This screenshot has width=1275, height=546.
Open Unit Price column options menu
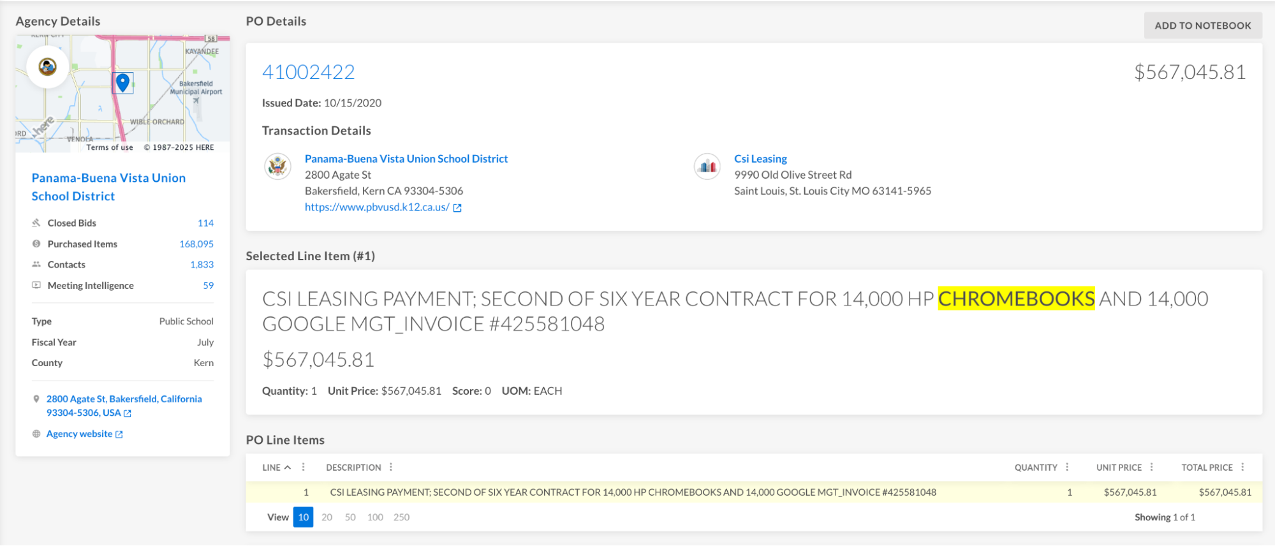coord(1151,468)
